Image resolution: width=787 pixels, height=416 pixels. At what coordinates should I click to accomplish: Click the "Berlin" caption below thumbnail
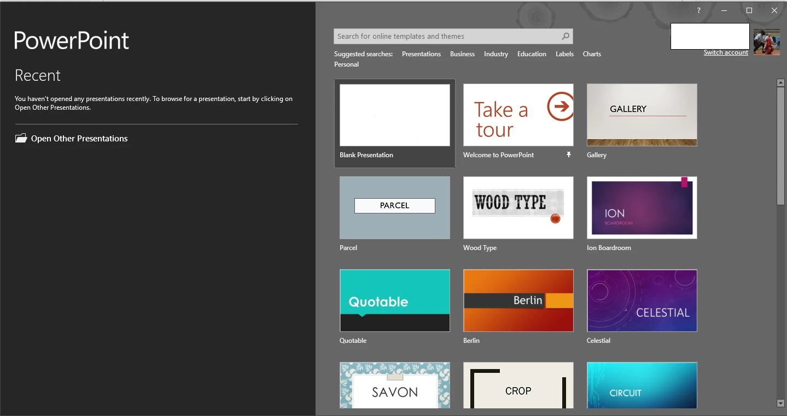(x=471, y=341)
